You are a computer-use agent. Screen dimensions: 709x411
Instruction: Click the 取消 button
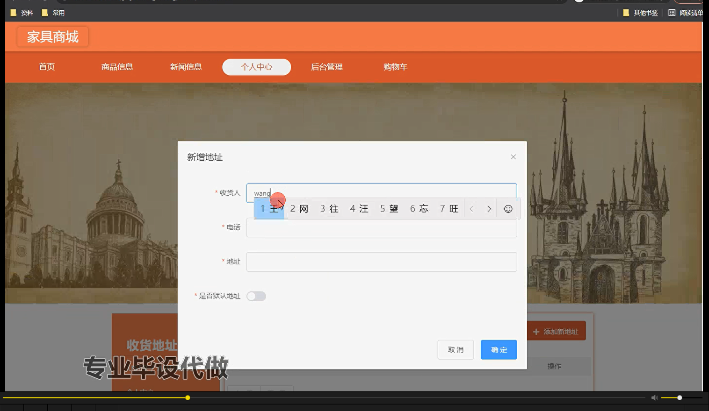coord(456,349)
